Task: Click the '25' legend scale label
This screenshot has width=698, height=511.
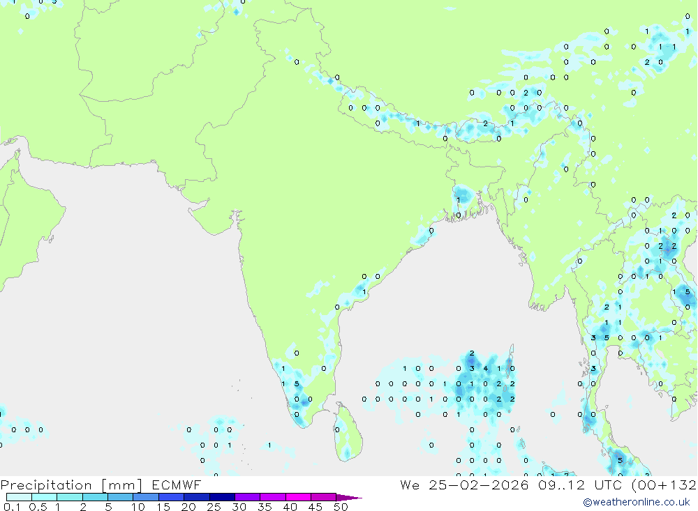Action: coord(214,507)
